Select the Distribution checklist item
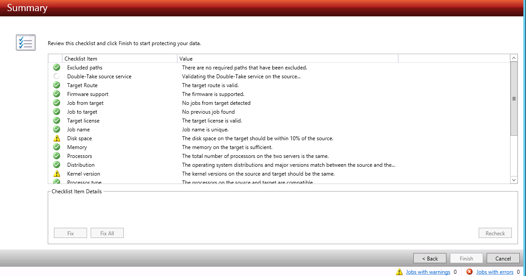This screenshot has width=526, height=276. [279, 165]
